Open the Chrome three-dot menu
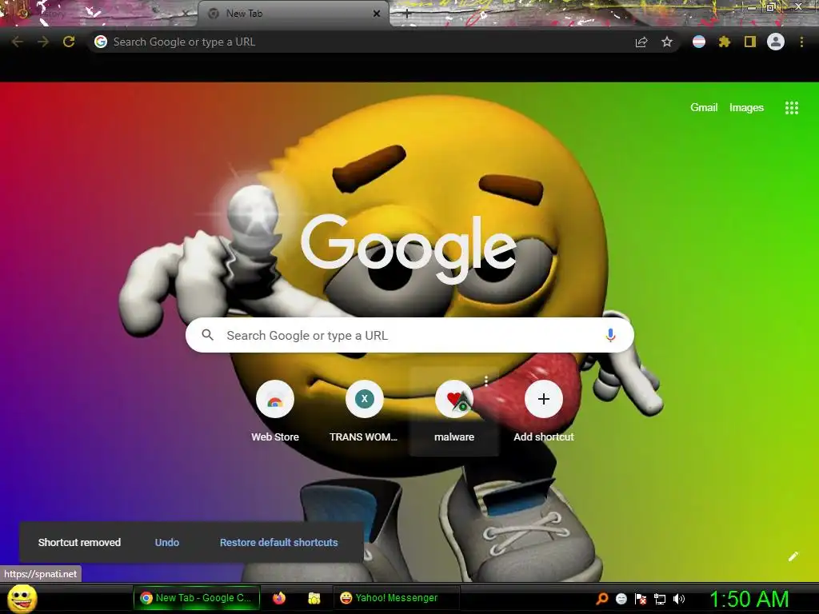Screen dimensions: 819x614 tap(801, 42)
